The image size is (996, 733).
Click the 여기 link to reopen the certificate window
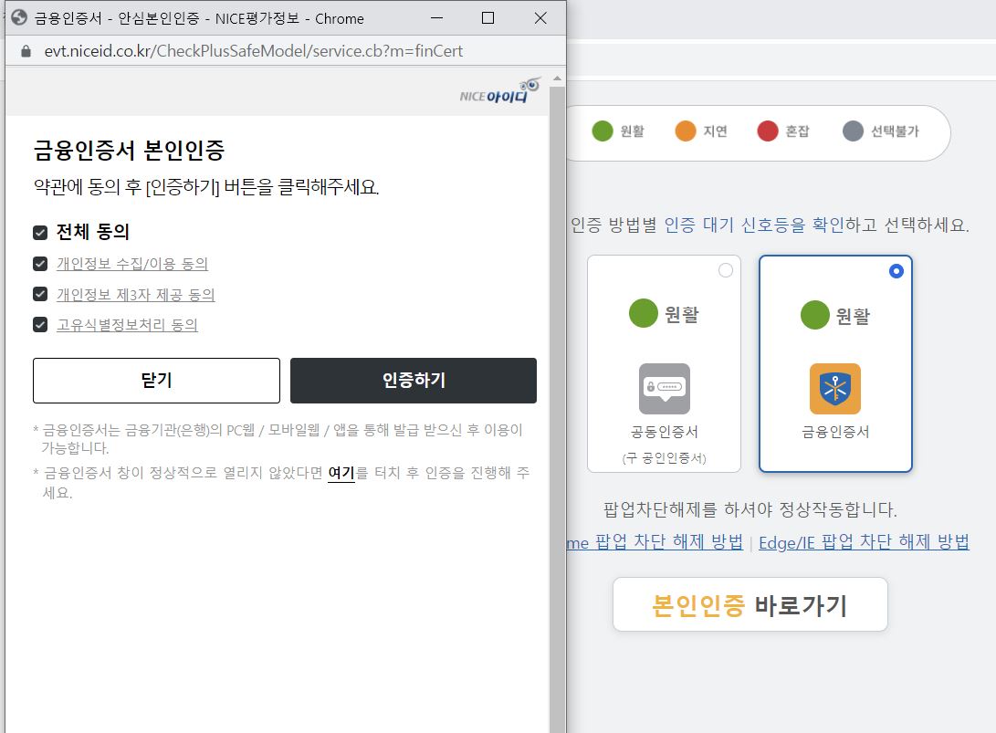[341, 473]
